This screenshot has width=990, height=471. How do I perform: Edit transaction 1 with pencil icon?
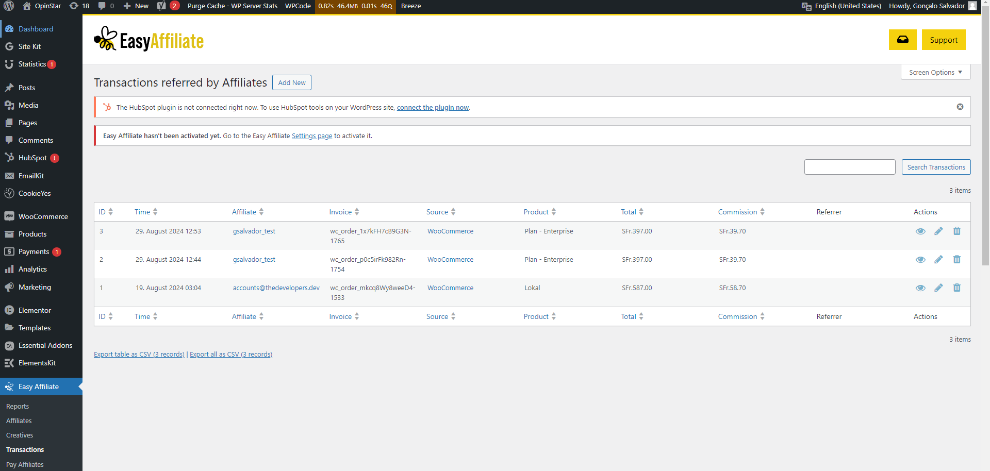(x=938, y=288)
